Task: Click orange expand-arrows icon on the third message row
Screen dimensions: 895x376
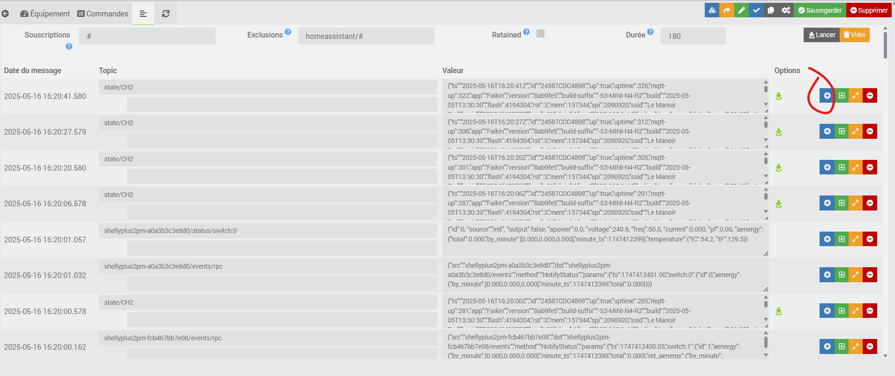Action: pyautogui.click(x=856, y=167)
